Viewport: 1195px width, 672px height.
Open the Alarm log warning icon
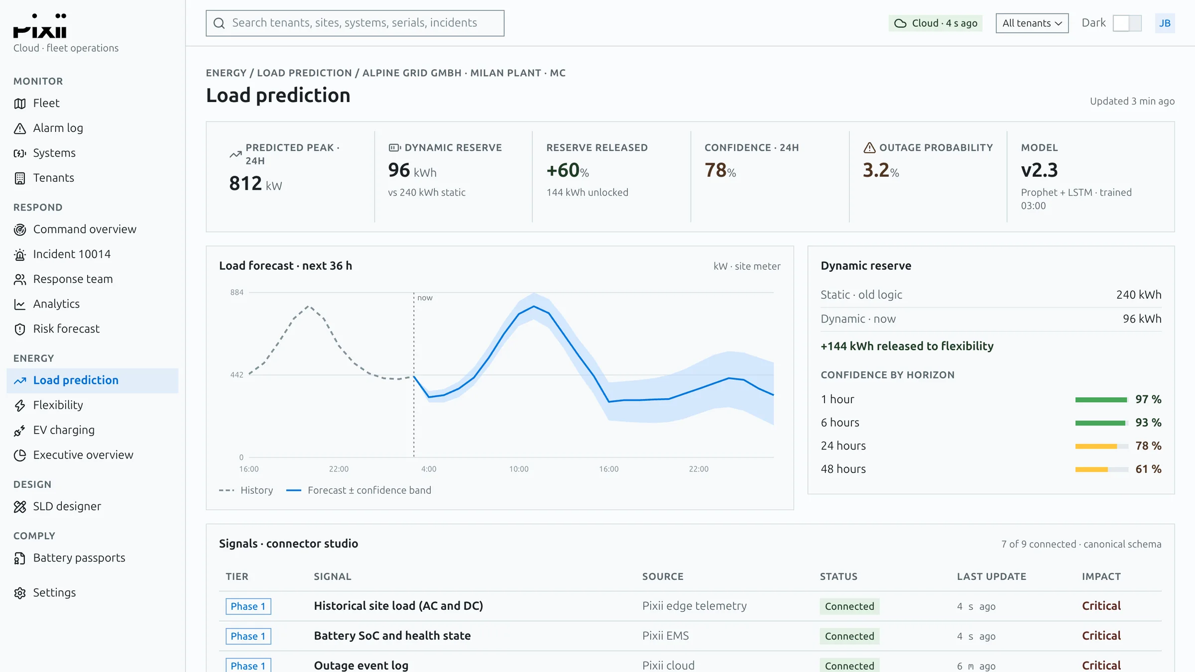point(20,128)
